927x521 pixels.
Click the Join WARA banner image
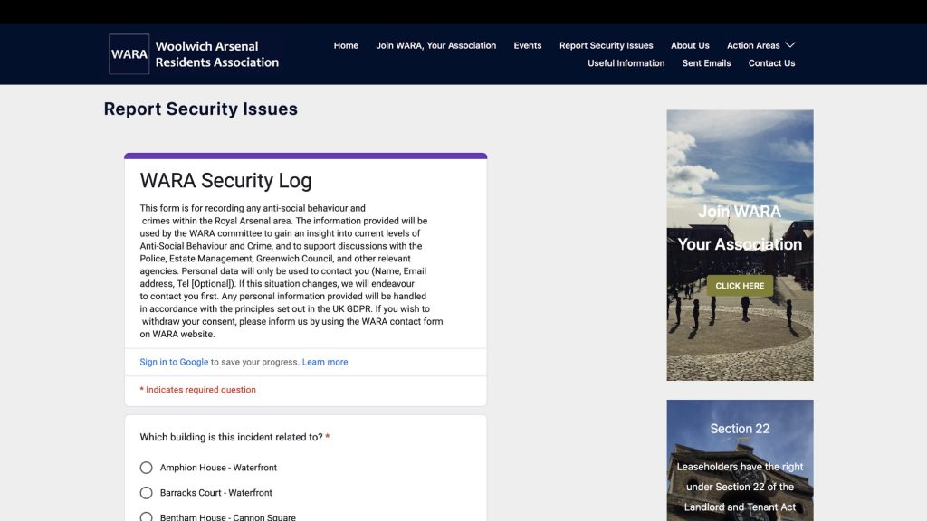[x=740, y=244]
